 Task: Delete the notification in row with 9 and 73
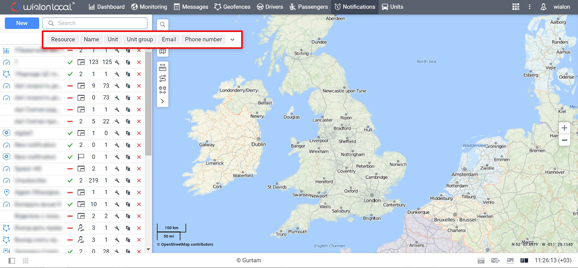[x=139, y=86]
